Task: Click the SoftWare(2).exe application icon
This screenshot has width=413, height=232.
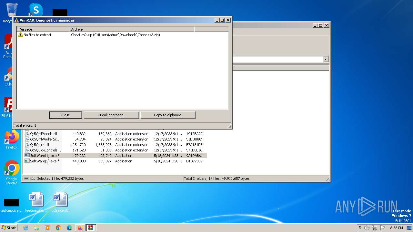Action: 27,161
